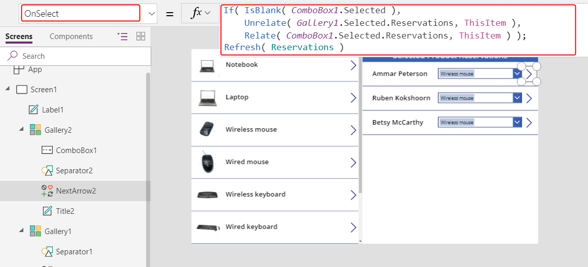Click the Notebook product thumbnail
Screen dimensions: 588x267
(207, 66)
